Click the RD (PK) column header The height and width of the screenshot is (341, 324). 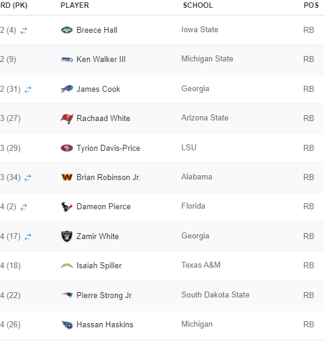pos(14,5)
